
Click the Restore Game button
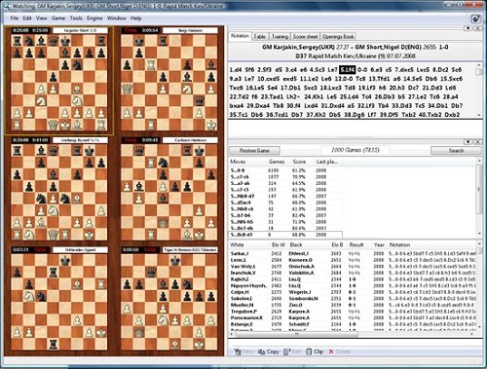tap(254, 151)
